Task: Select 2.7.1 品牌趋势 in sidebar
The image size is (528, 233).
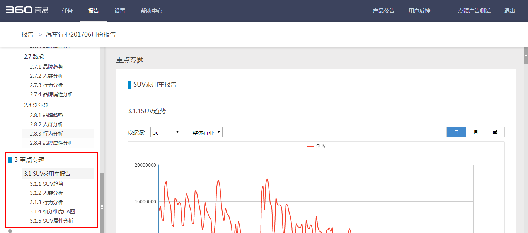Action: (46, 67)
